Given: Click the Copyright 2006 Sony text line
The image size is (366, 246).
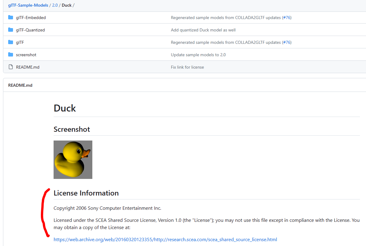Looking at the screenshot, I should [107, 208].
